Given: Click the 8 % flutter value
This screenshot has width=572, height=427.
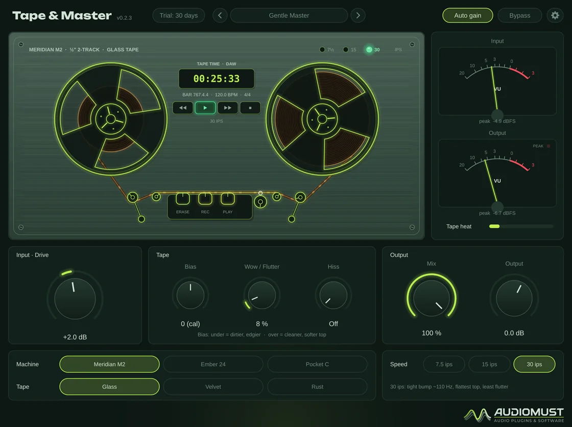Looking at the screenshot, I should click(262, 324).
